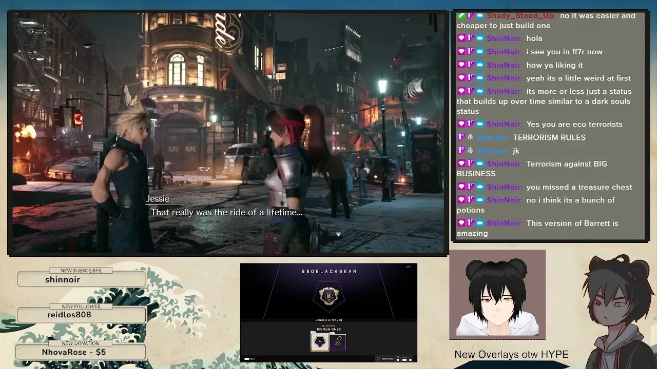Click the crown badge on 'you missed a treasure chest' row
657x369 pixels.
480,187
